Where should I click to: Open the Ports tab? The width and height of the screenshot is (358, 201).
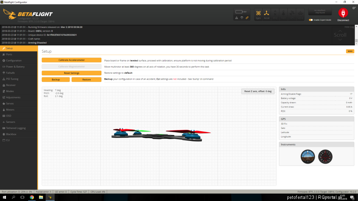click(19, 54)
